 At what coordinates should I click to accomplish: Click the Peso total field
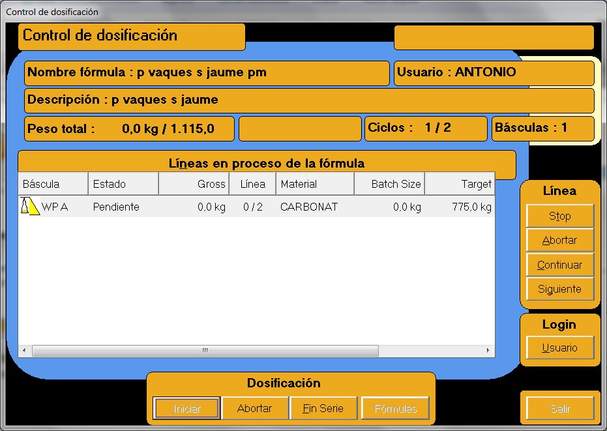[129, 128]
